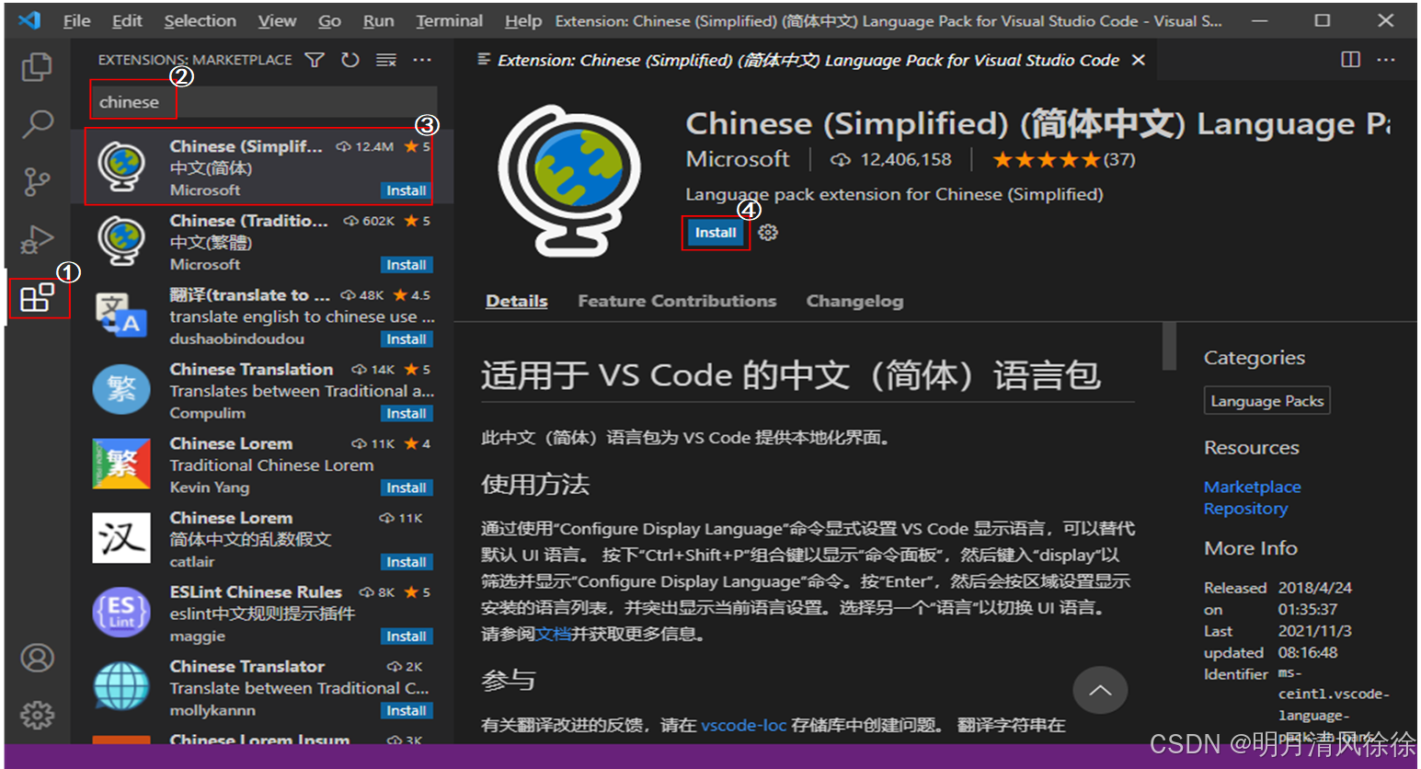Open Source Control view in activity bar
1421x769 pixels.
[37, 181]
